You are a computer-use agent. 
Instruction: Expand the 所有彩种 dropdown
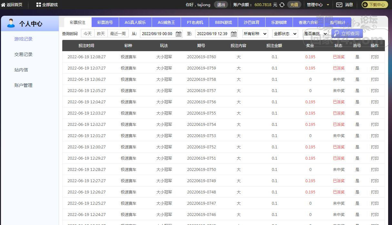255,34
